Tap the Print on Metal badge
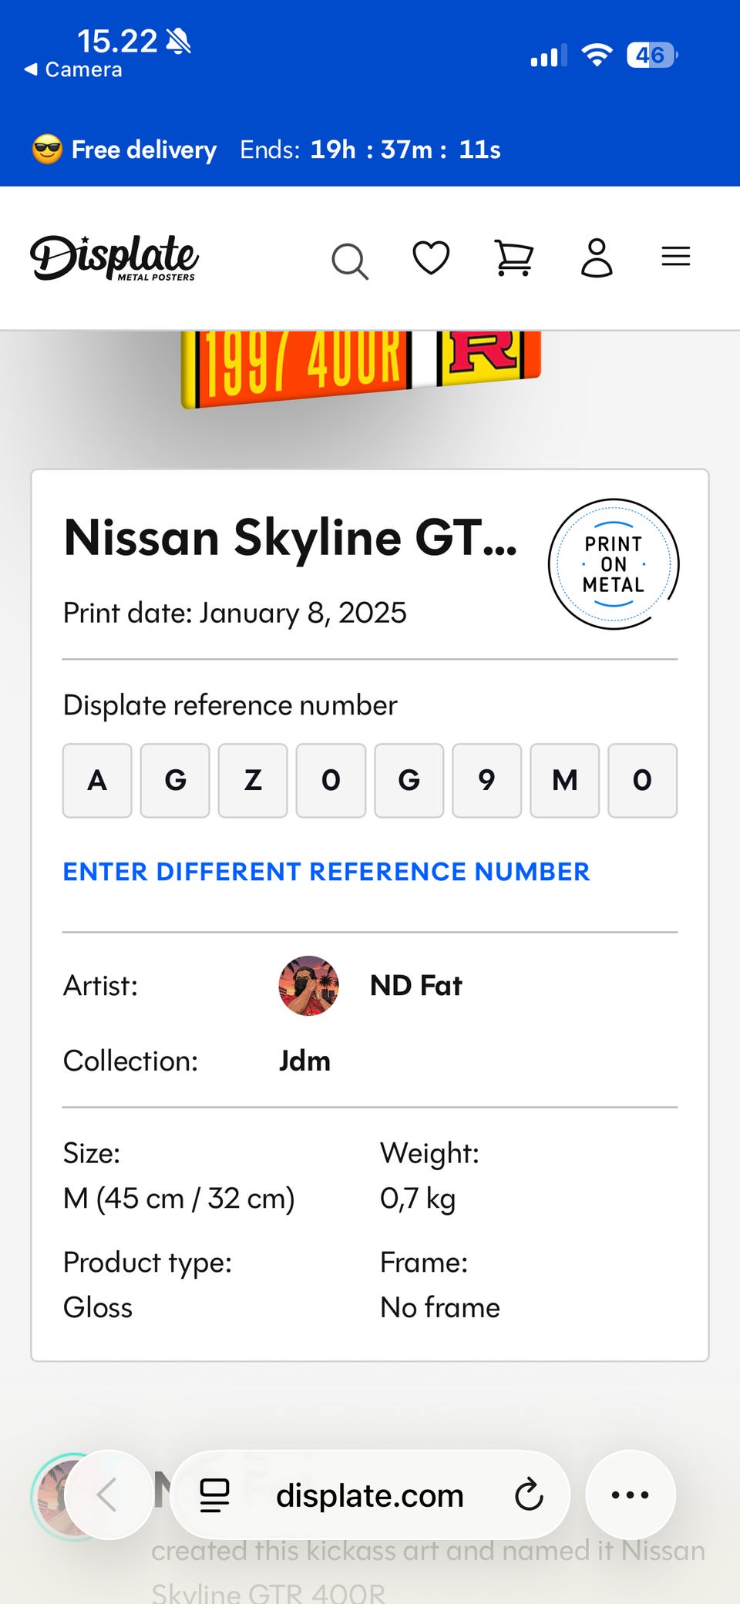 tap(614, 564)
